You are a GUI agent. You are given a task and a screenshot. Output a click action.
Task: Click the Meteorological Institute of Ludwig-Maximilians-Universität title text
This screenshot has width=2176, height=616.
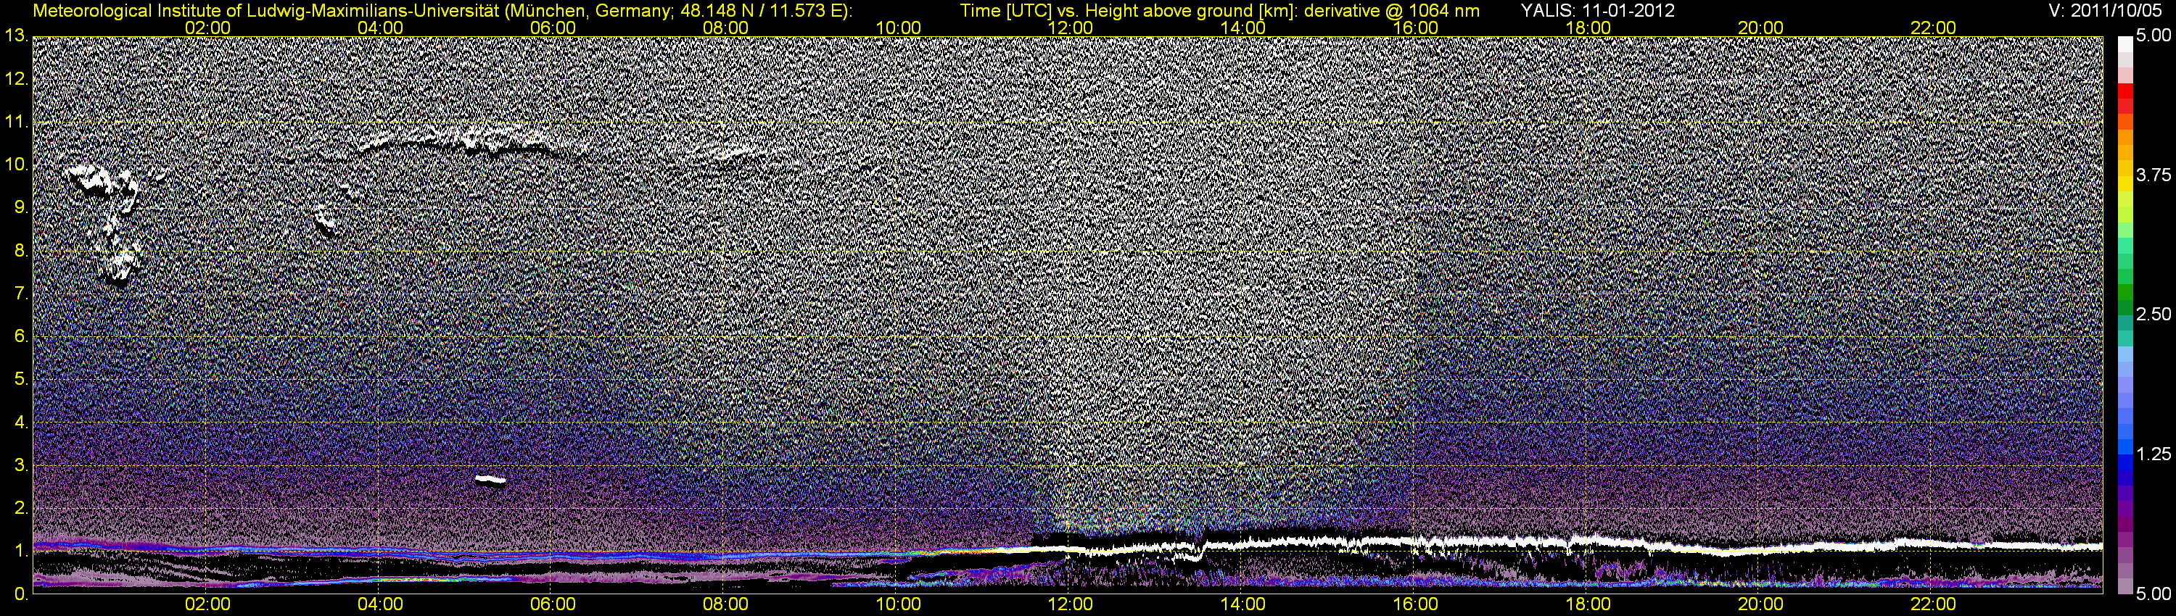[x=442, y=11]
